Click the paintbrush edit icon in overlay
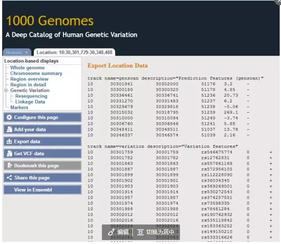This screenshot has height=244, width=281. [111, 232]
